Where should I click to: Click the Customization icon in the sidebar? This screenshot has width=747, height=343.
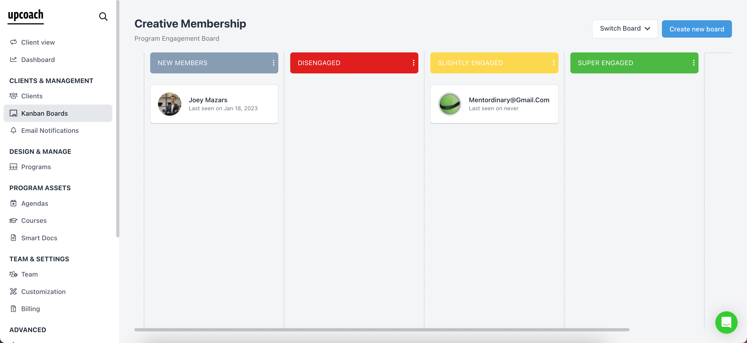(14, 291)
